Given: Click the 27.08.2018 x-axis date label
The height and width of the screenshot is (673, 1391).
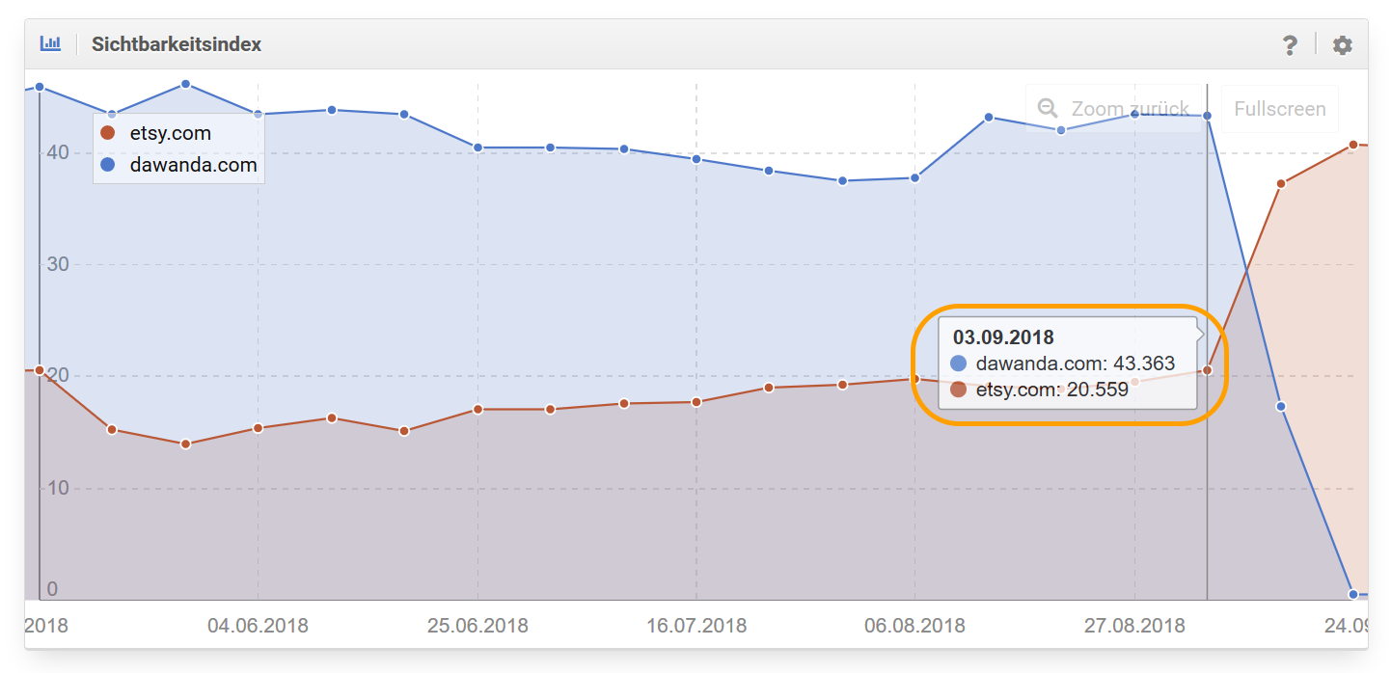Looking at the screenshot, I should point(1134,626).
